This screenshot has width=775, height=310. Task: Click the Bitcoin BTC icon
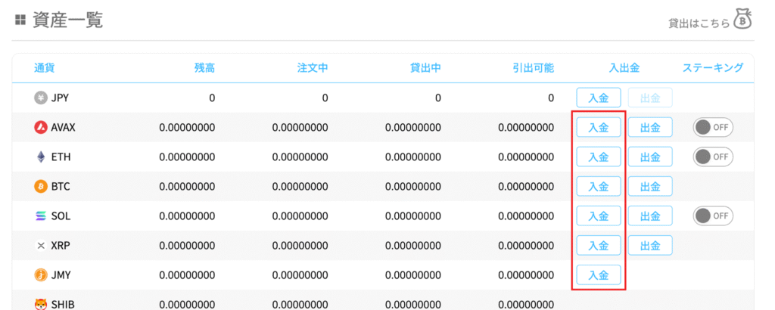click(x=41, y=186)
